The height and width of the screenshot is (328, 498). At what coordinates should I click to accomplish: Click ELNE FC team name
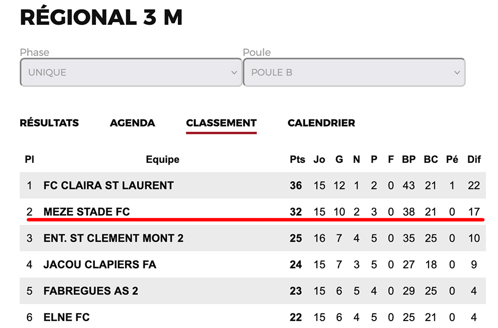point(66,317)
